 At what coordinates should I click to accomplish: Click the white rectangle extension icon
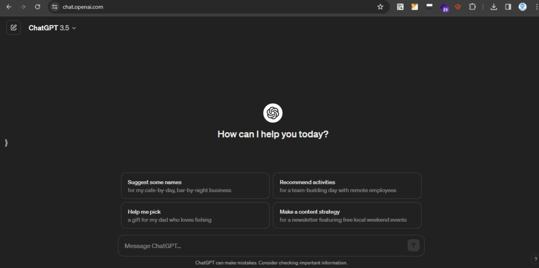coord(429,7)
